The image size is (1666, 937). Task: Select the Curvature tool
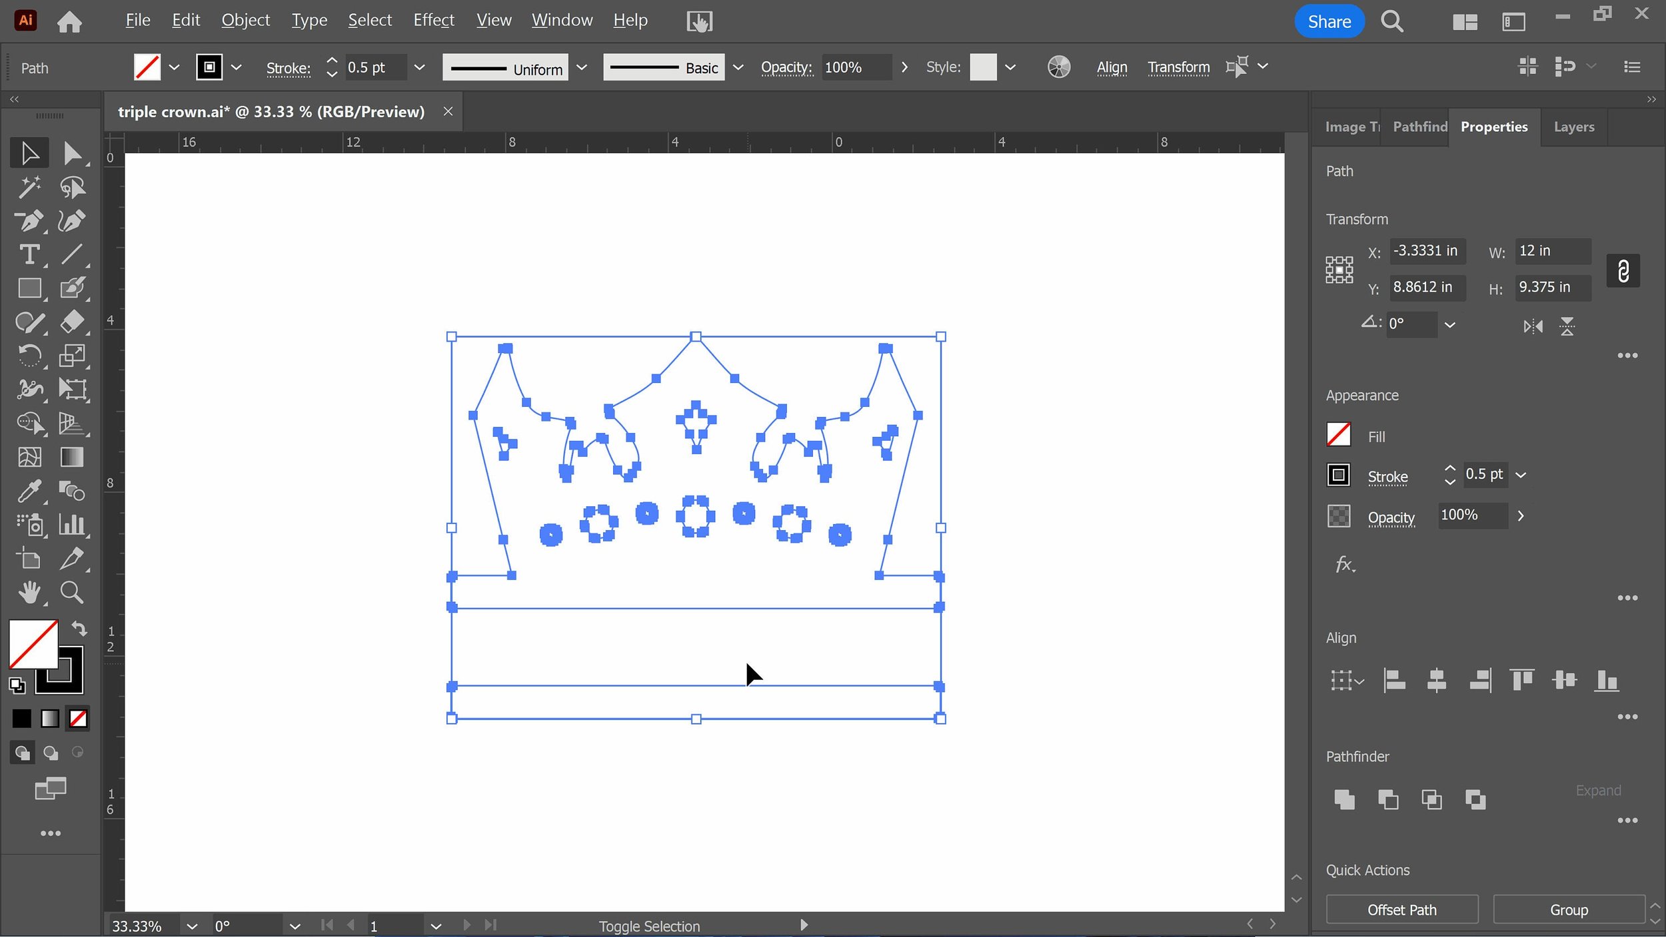(x=72, y=220)
